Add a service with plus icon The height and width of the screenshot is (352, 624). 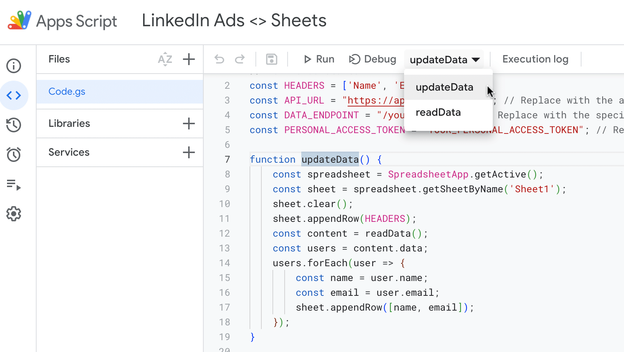189,152
